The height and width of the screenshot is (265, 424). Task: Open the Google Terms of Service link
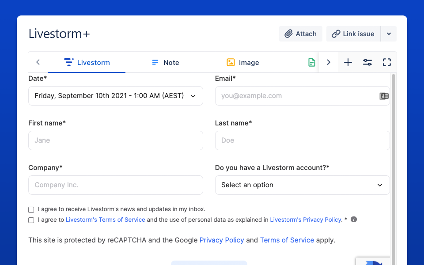click(x=287, y=240)
